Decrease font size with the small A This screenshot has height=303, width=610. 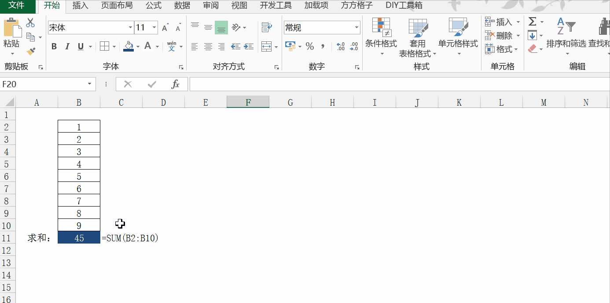pos(178,28)
